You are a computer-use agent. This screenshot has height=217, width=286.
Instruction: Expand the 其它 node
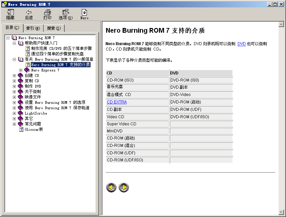click(x=14, y=119)
